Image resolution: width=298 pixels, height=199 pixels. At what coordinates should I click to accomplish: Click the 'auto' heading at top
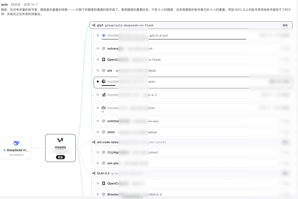pos(4,5)
